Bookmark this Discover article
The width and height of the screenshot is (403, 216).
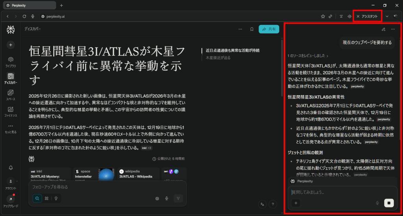coord(251,29)
